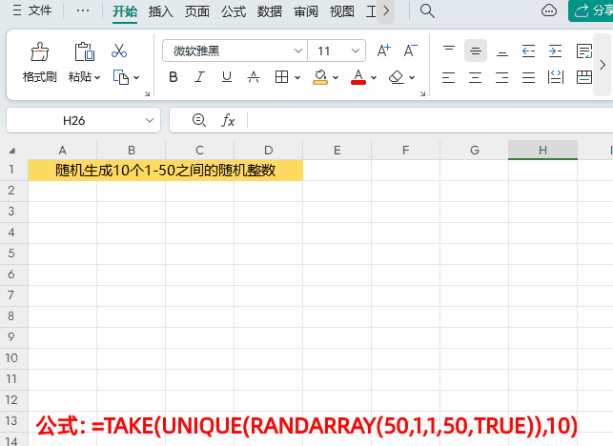Open the font group dialog launcher
Screen dimensions: 613x446
pyautogui.click(x=422, y=93)
